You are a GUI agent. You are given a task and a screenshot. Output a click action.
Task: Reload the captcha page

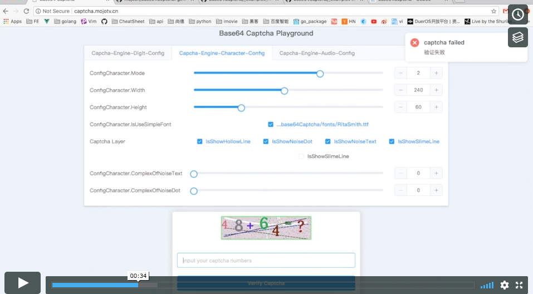point(26,11)
